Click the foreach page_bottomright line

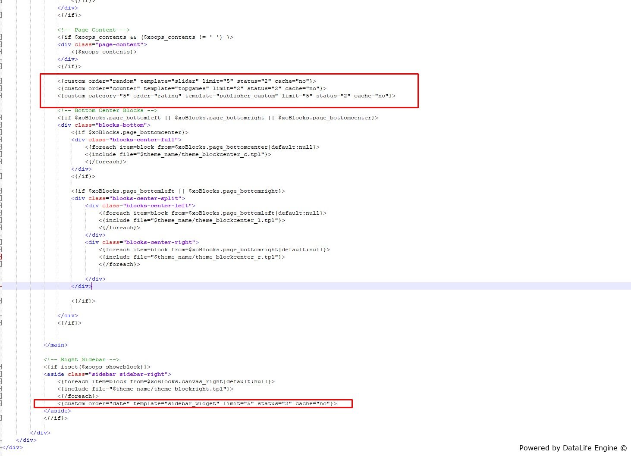coord(214,250)
